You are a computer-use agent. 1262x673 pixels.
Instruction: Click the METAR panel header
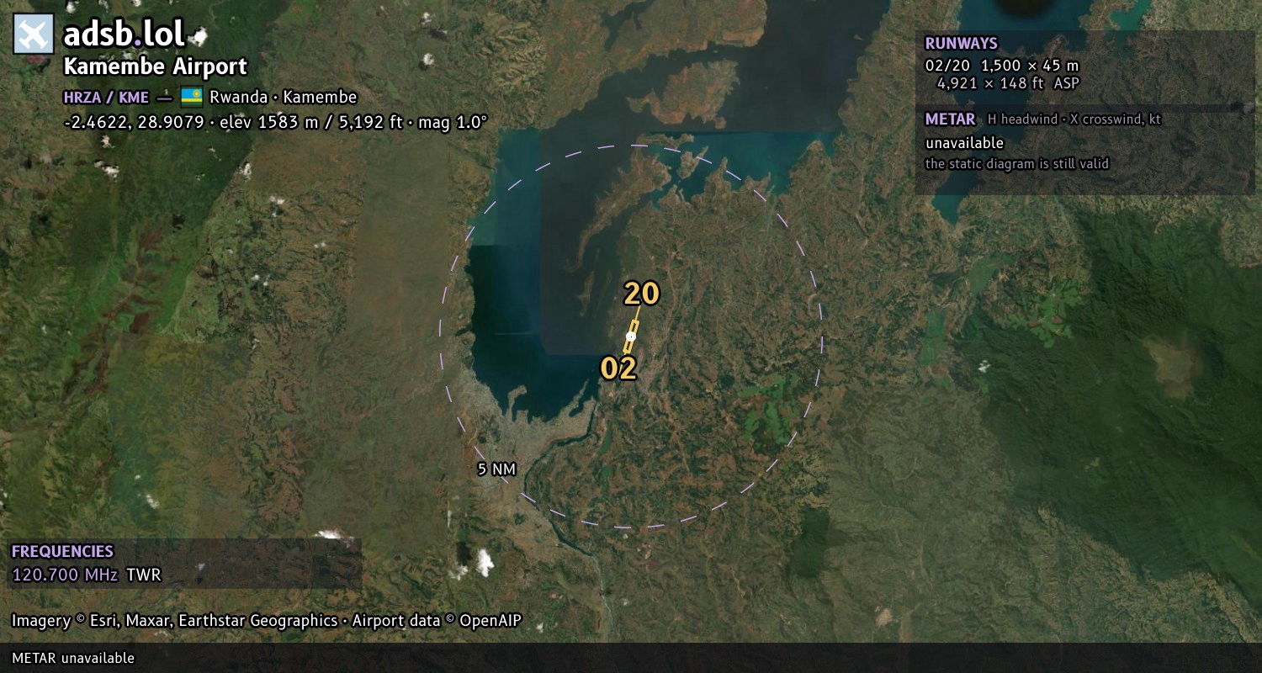point(950,119)
